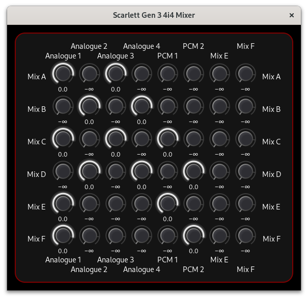Click the Mix D Analogue 4 knob

tap(142, 171)
